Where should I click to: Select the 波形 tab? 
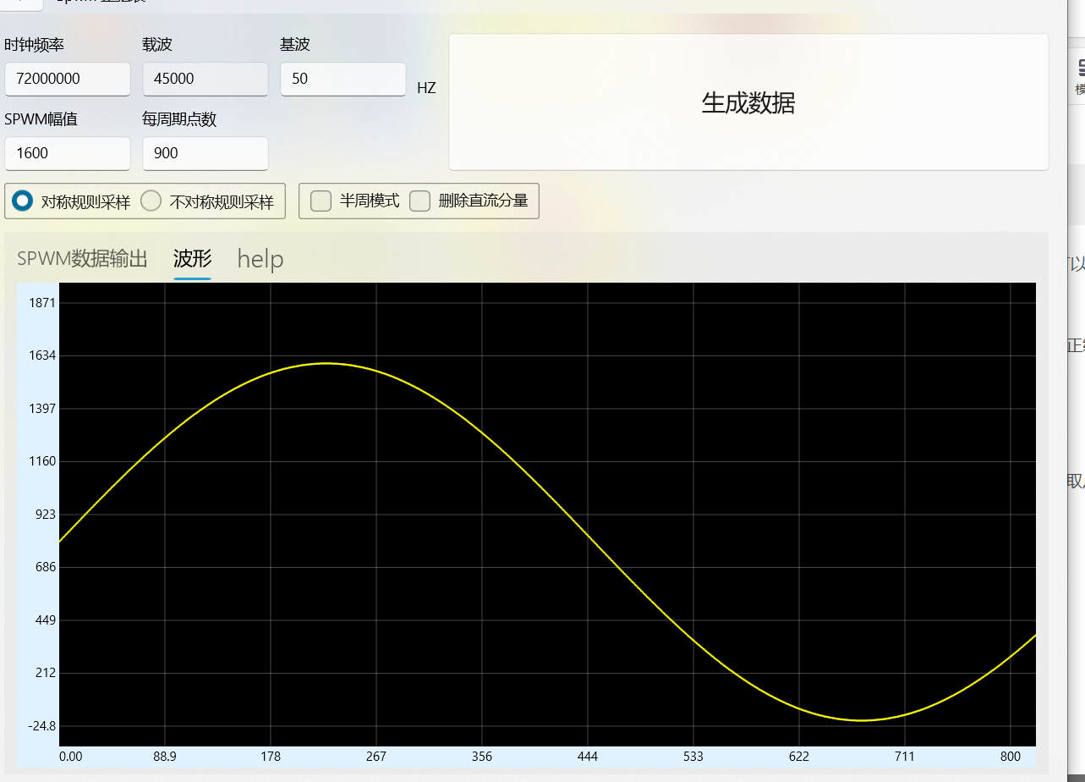pyautogui.click(x=193, y=258)
